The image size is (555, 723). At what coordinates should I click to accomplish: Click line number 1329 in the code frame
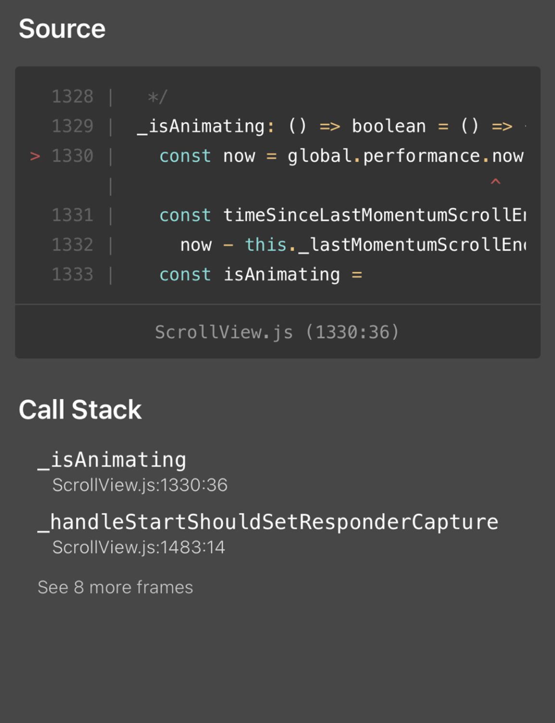72,126
